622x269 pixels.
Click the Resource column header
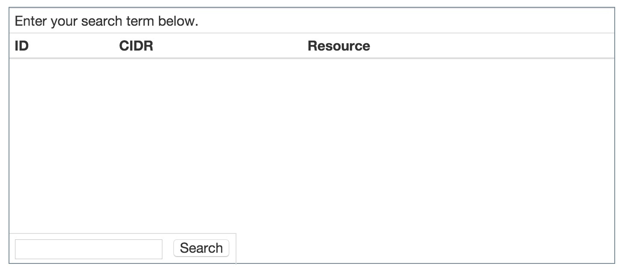[x=338, y=46]
